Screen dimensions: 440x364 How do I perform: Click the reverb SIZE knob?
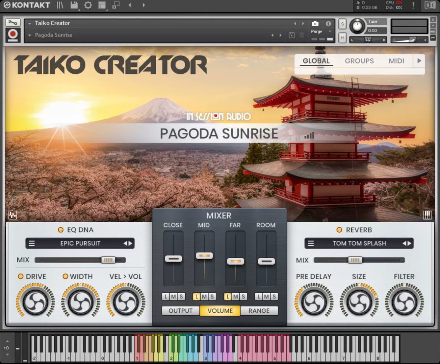[x=359, y=302]
